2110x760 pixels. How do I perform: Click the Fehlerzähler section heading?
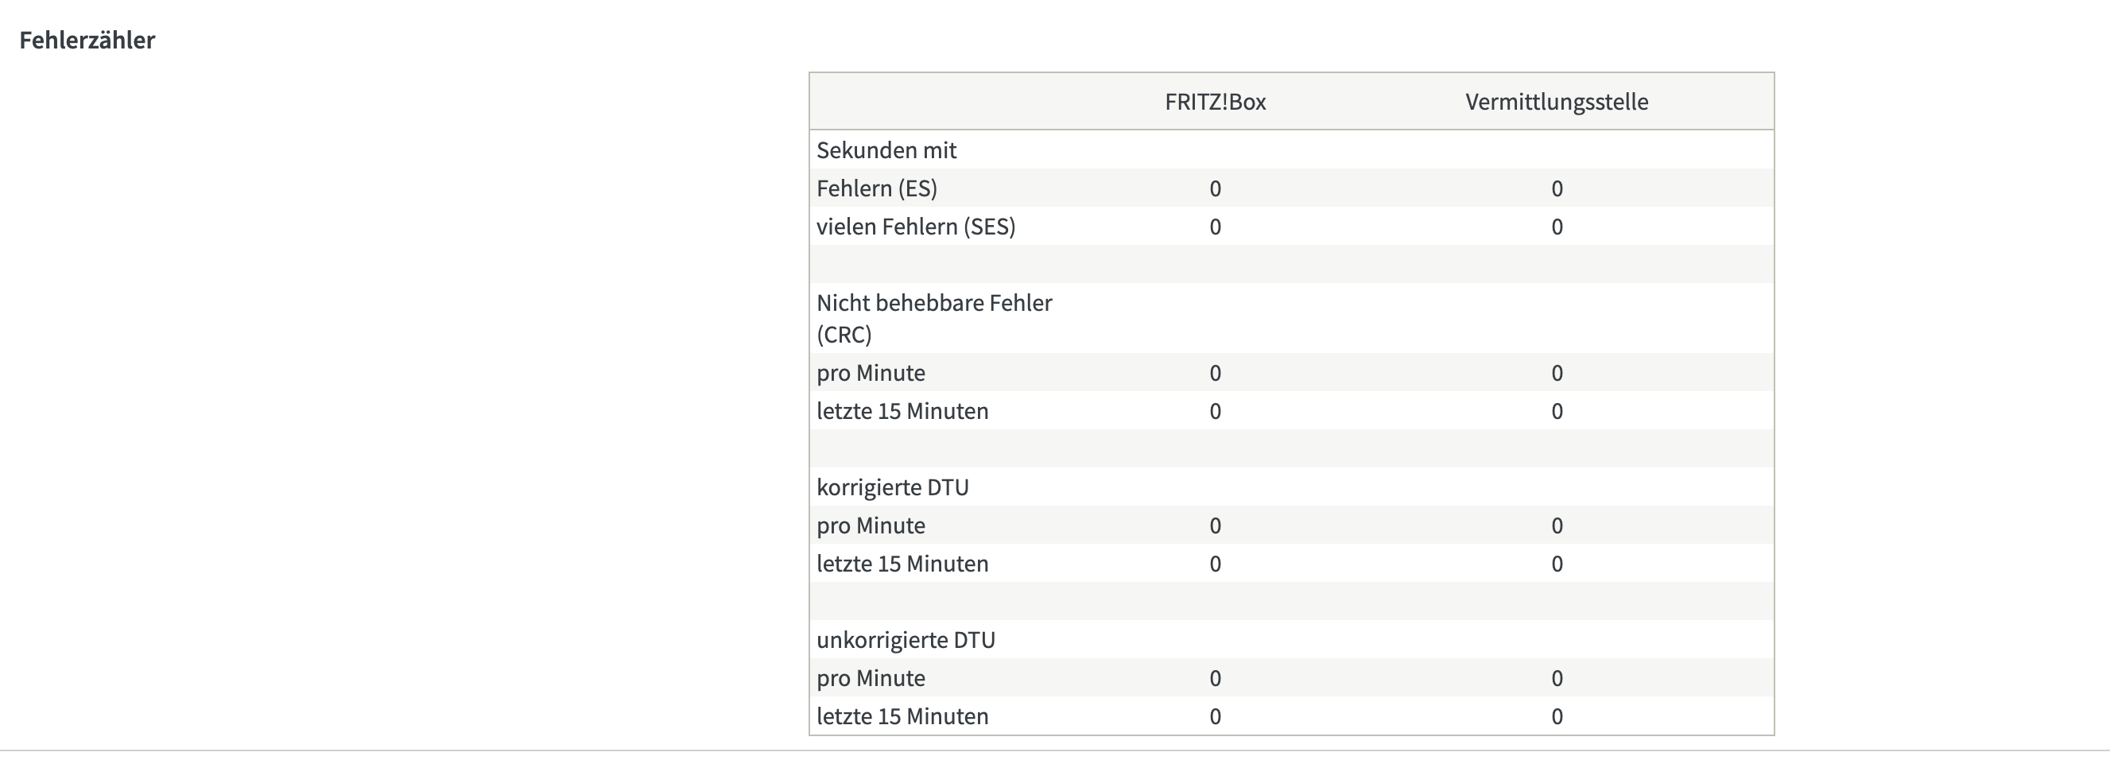point(87,40)
